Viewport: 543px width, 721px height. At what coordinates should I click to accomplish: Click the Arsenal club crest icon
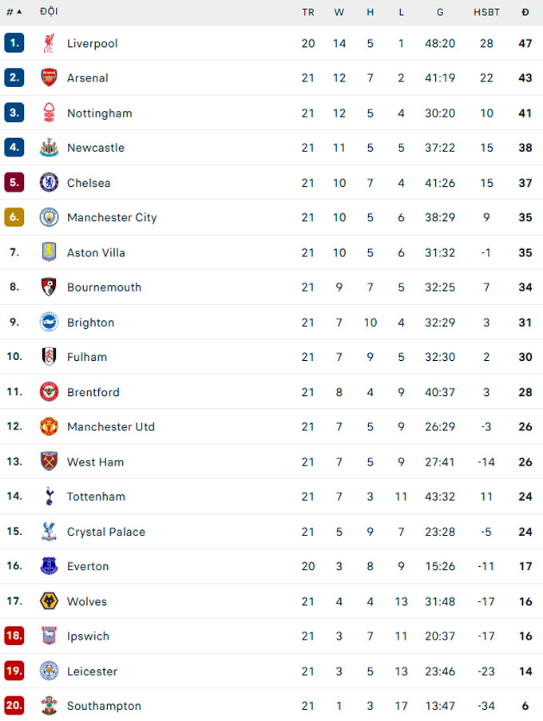tap(49, 77)
